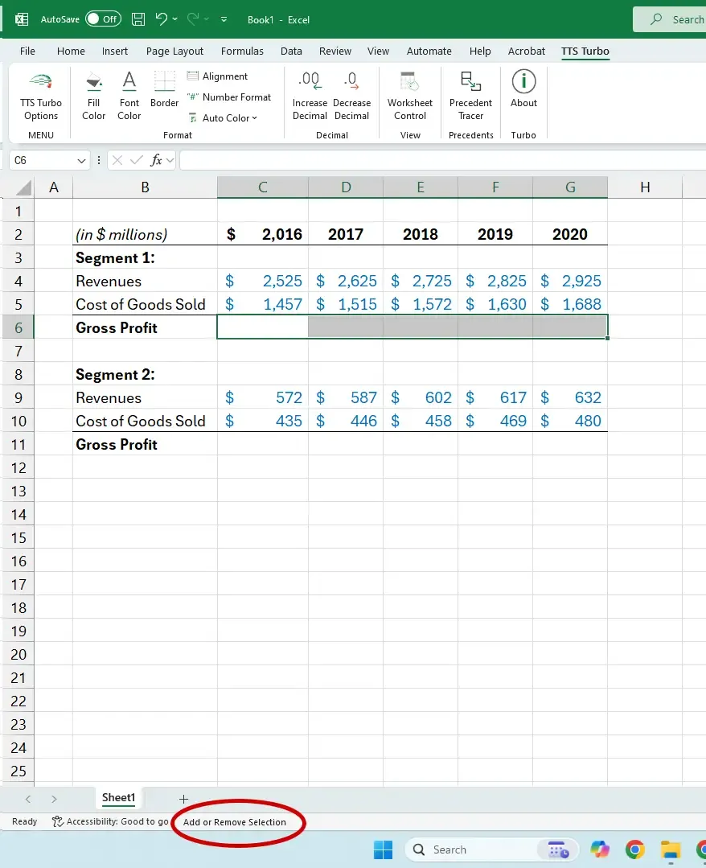Select column B header
Screen dimensions: 706x868
145,187
